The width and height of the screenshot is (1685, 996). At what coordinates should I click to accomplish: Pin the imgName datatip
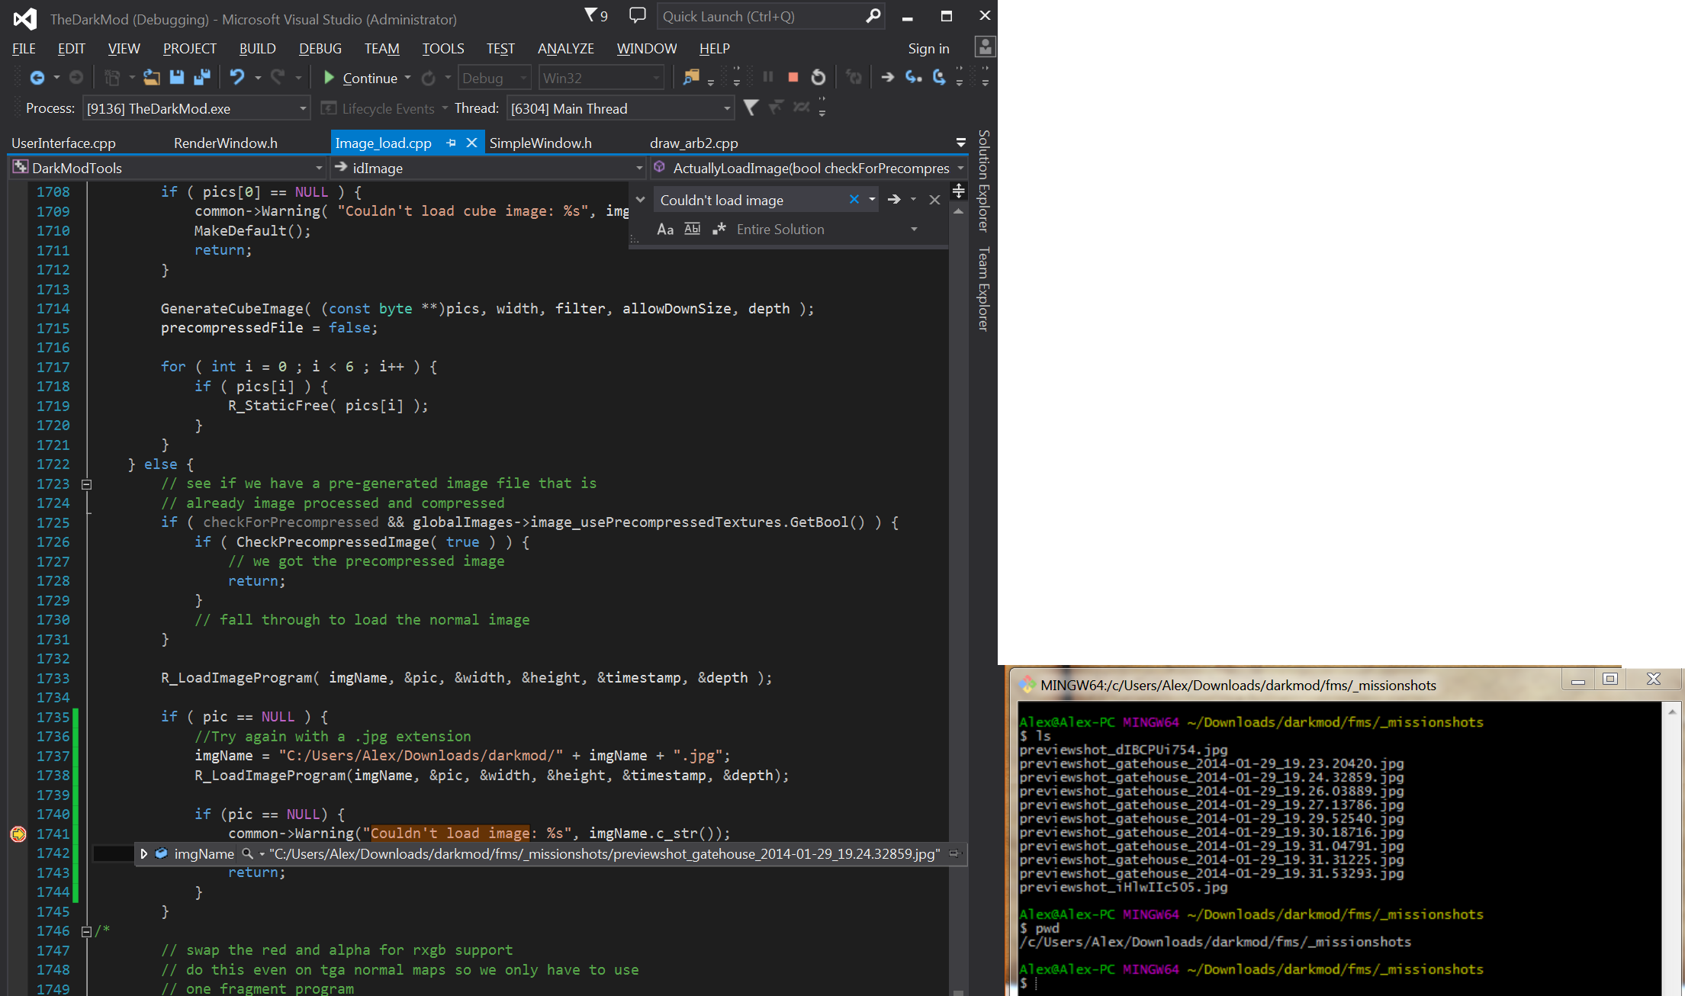[x=954, y=853]
